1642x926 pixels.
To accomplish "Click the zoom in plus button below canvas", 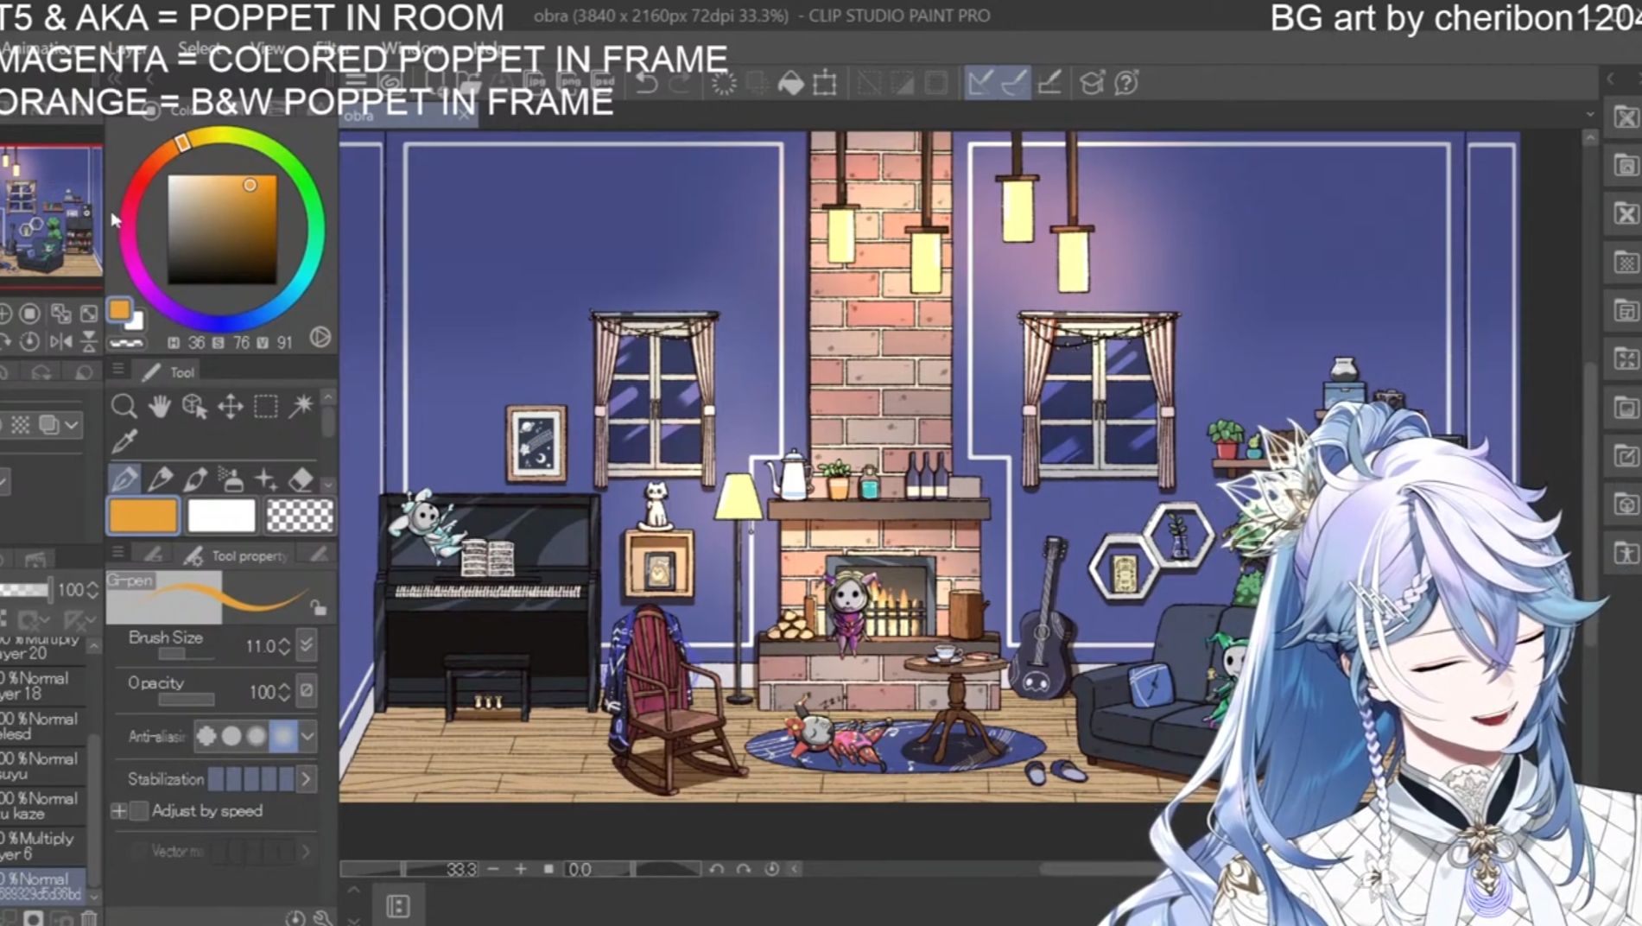I will pyautogui.click(x=521, y=869).
